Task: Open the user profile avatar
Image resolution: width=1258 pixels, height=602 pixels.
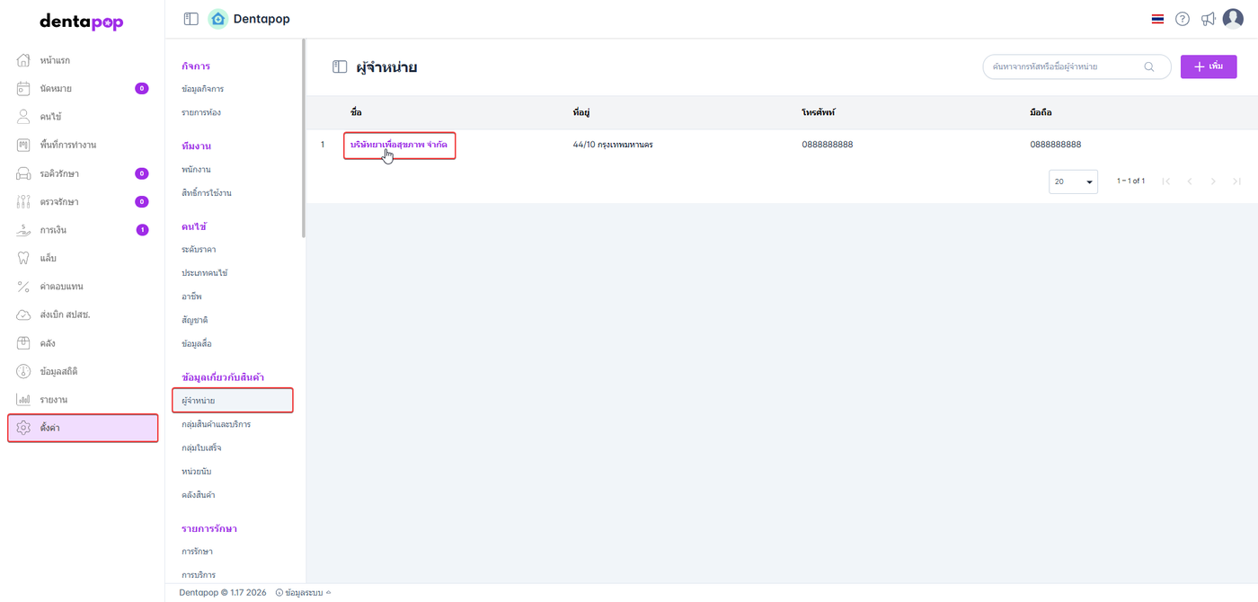Action: pyautogui.click(x=1233, y=19)
